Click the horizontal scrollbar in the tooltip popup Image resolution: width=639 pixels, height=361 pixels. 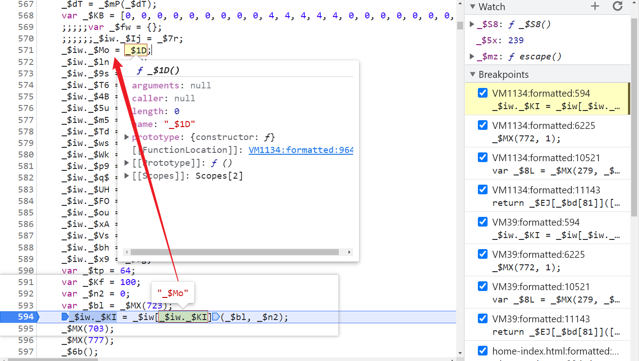(x=235, y=252)
